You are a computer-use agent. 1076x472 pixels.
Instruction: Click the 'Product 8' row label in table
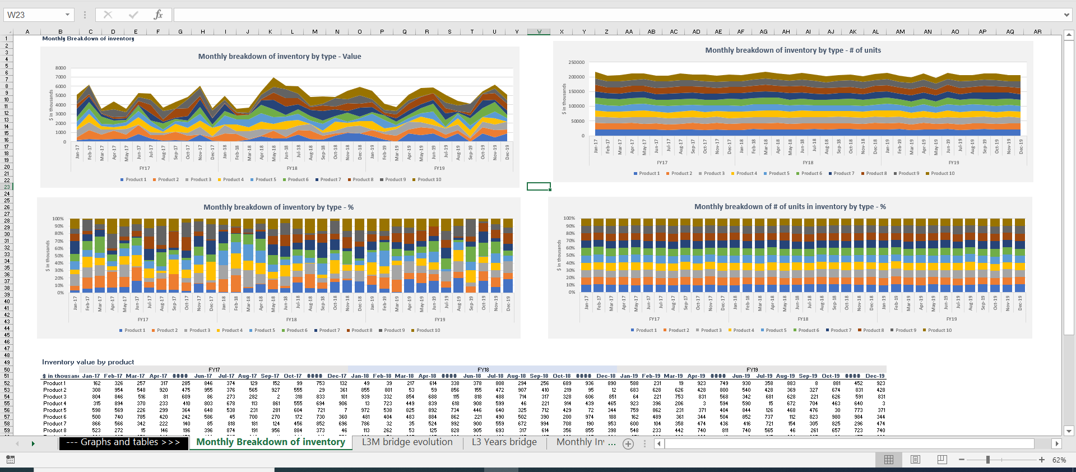[x=54, y=431]
